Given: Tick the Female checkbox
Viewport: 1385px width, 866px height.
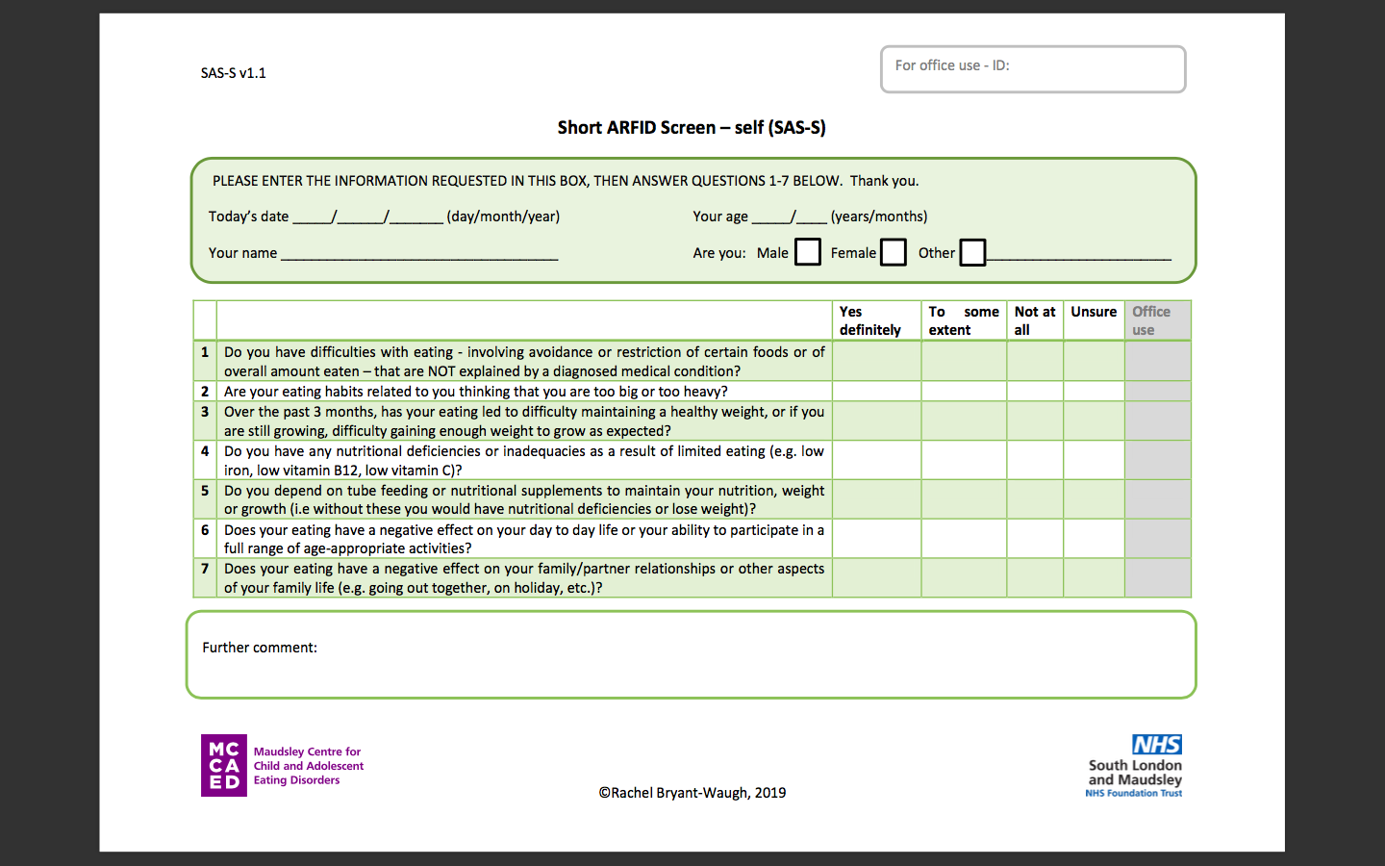Looking at the screenshot, I should coord(894,252).
